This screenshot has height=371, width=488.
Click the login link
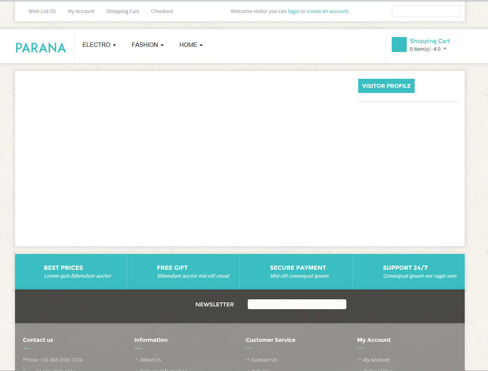click(293, 11)
